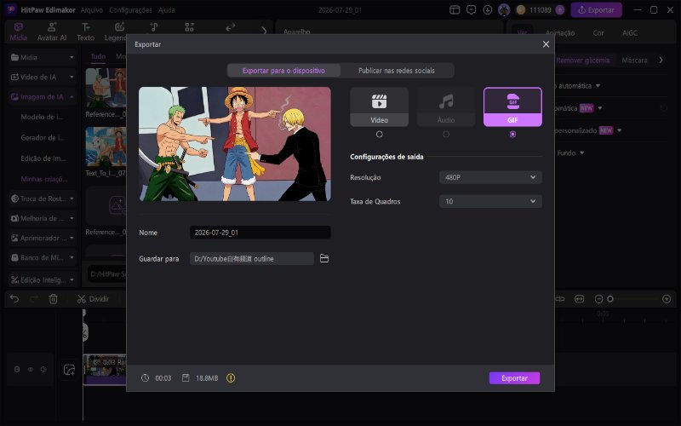Select the Video export format card
681x426 pixels.
(379, 107)
